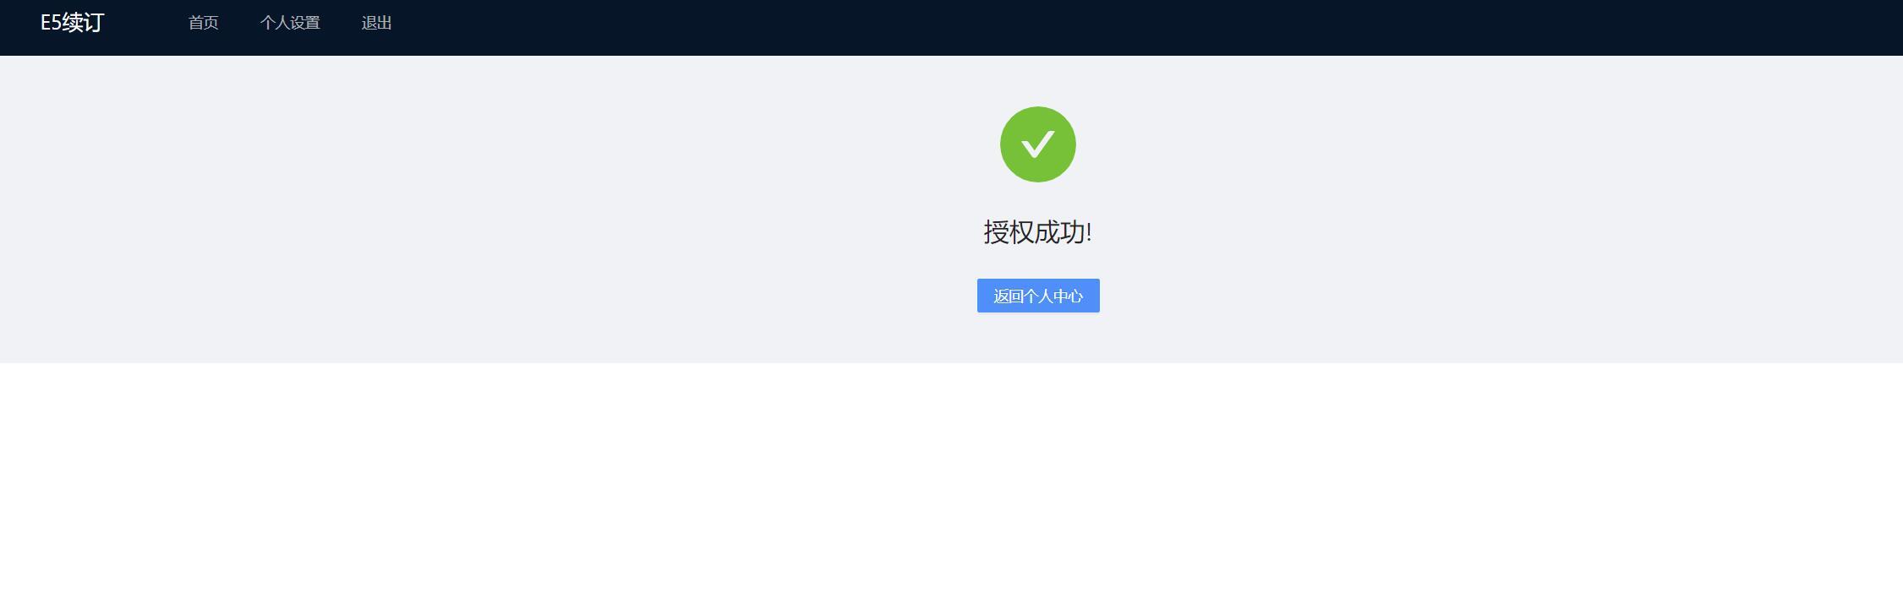Viewport: 1903px width, 592px height.
Task: Navigate to personal settings 个人设置
Action: coord(290,23)
